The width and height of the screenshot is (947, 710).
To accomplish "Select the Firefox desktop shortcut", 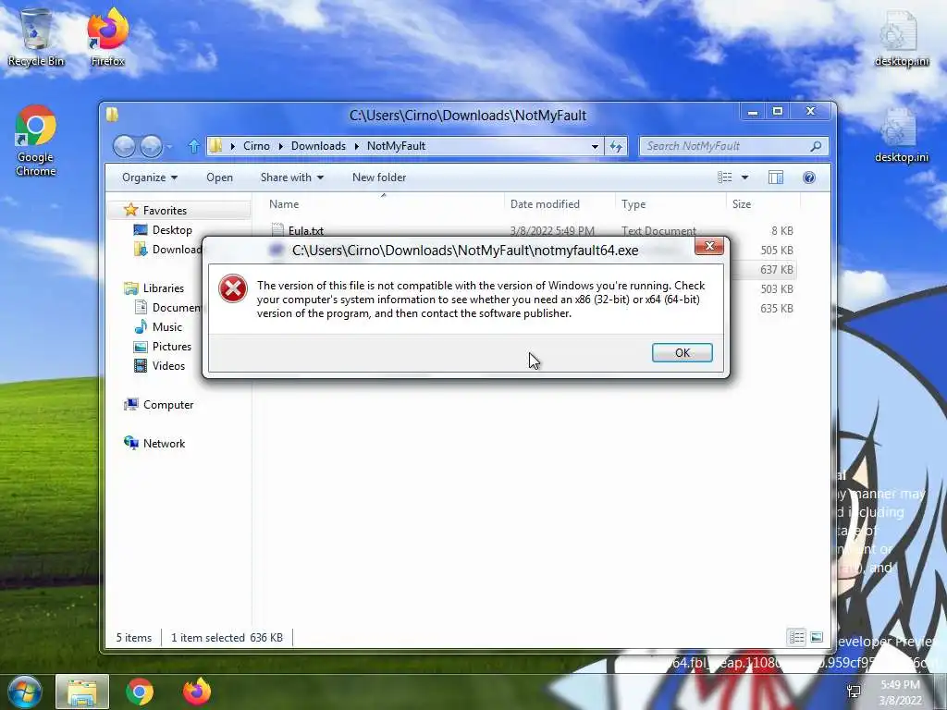I will click(x=107, y=37).
